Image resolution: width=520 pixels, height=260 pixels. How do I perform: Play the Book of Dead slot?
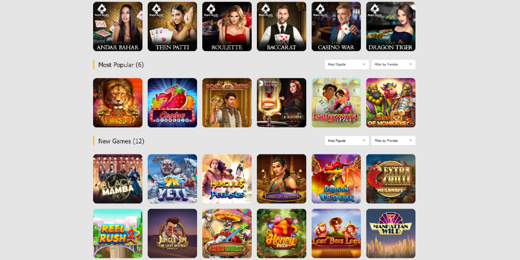[227, 103]
